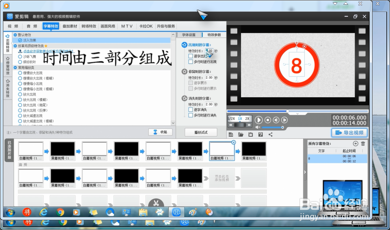This screenshot has width=390, height=230.
Task: Click the 播放试试 button
Action: tap(201, 132)
